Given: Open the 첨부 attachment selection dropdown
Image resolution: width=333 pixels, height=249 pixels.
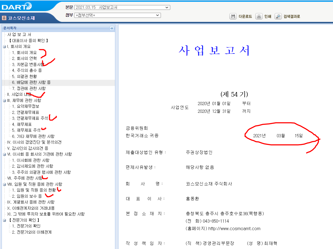Looking at the screenshot, I should 117,15.
